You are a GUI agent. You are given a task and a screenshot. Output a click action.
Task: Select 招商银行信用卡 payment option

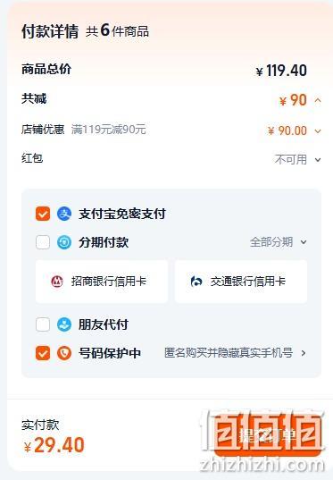102,282
